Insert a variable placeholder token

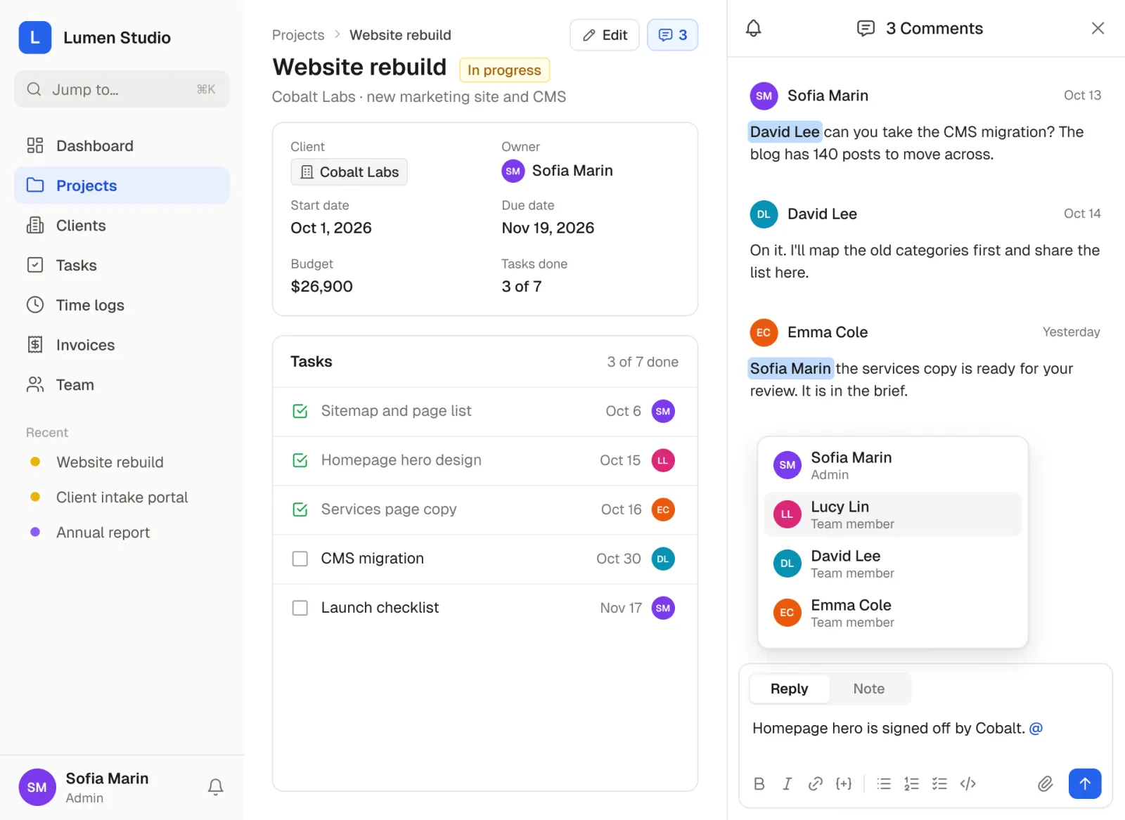[x=844, y=783]
